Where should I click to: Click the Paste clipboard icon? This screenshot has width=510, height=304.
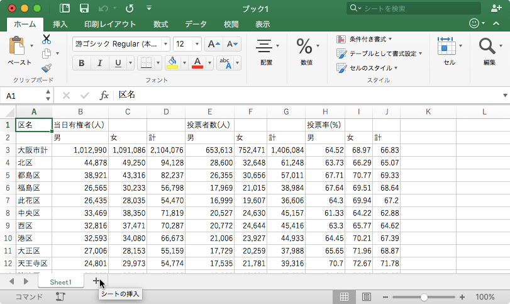pyautogui.click(x=17, y=45)
